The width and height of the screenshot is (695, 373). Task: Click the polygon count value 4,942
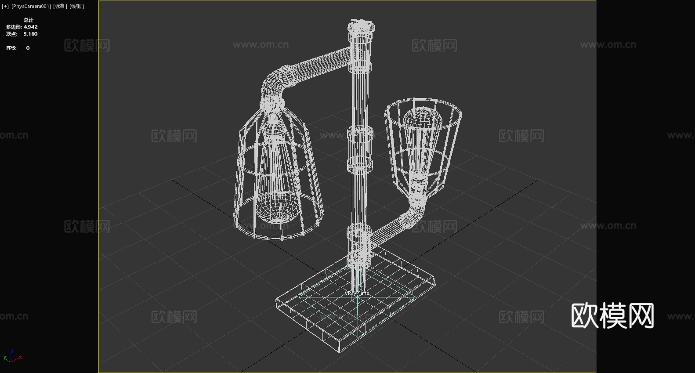pos(31,27)
